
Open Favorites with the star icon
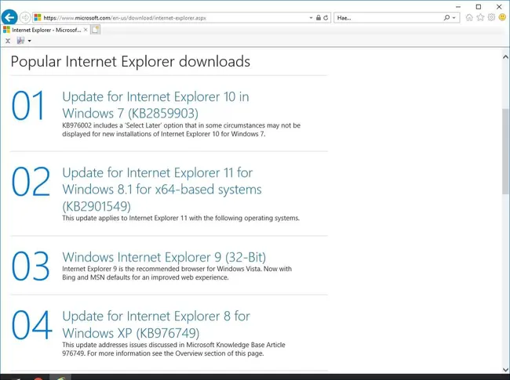[x=480, y=17]
